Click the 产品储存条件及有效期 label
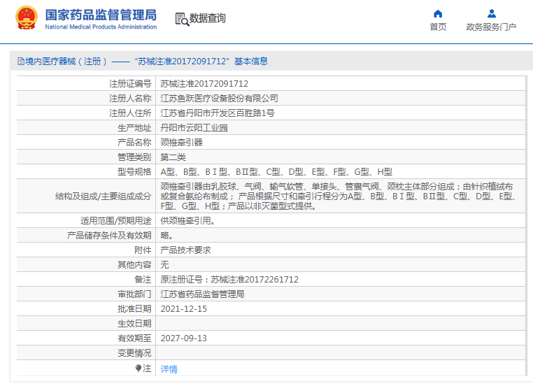The width and height of the screenshot is (533, 386). (x=109, y=236)
